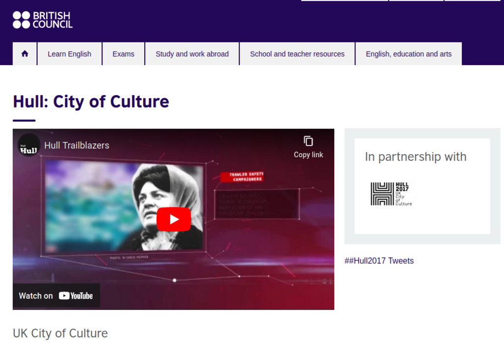504x345 pixels.
Task: Open the Visit Hull channel avatar
Action: pyautogui.click(x=29, y=145)
